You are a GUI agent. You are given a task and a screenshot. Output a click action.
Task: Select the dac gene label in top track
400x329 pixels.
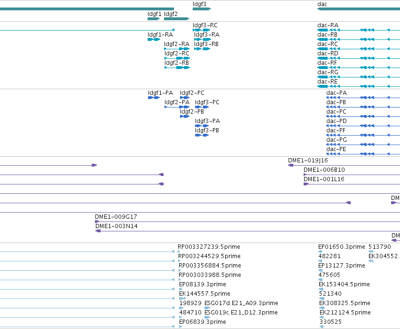tap(322, 4)
